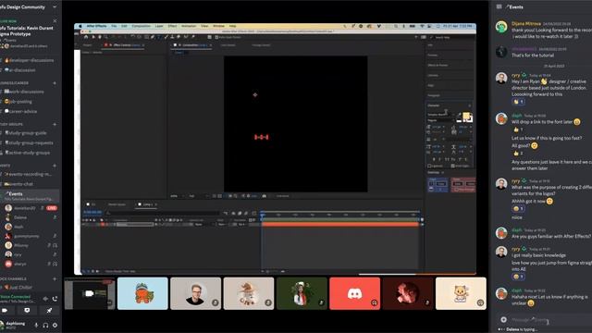Open the study-group-requests channel
Viewport: 592px width, 333px height.
29,142
